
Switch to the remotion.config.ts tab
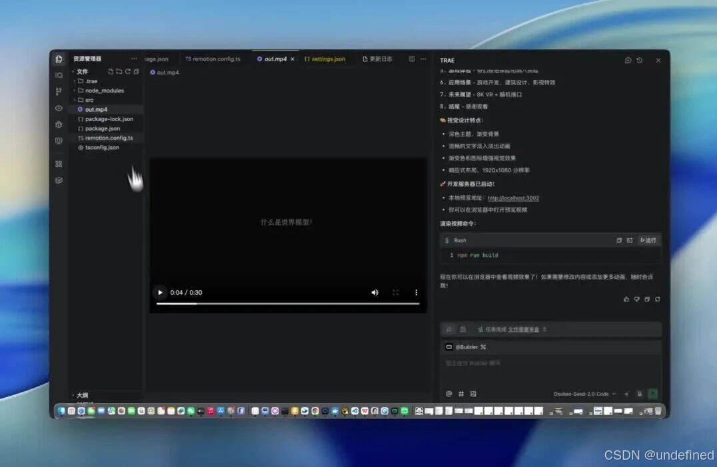click(x=213, y=59)
